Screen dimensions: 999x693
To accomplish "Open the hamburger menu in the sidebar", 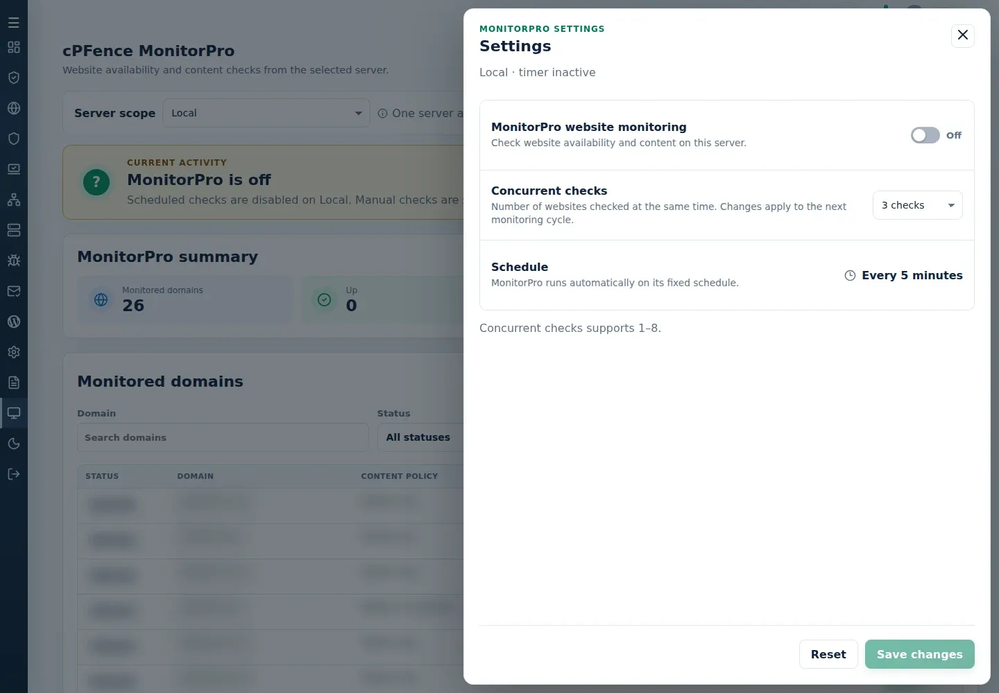I will click(x=14, y=23).
